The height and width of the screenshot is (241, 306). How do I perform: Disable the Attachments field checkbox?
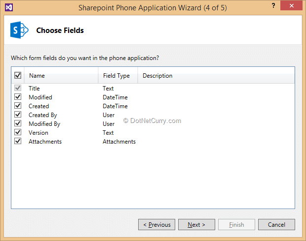pyautogui.click(x=18, y=141)
